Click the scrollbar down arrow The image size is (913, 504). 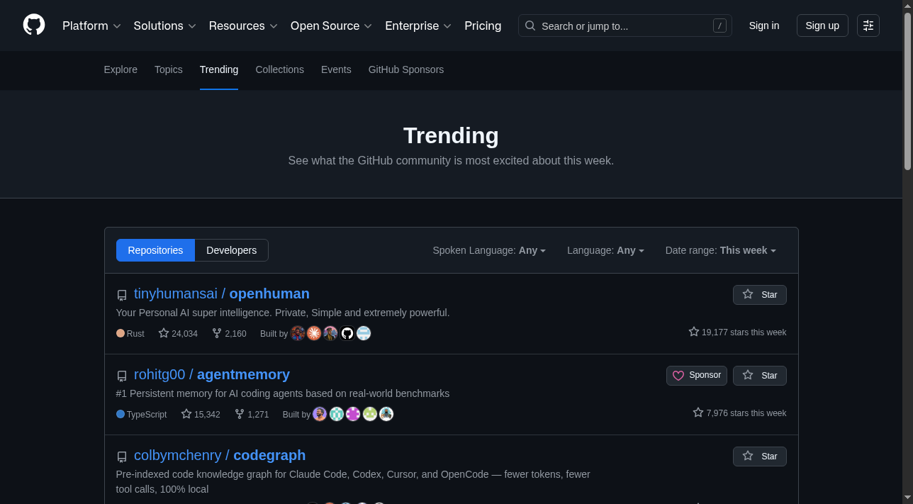(x=907, y=499)
